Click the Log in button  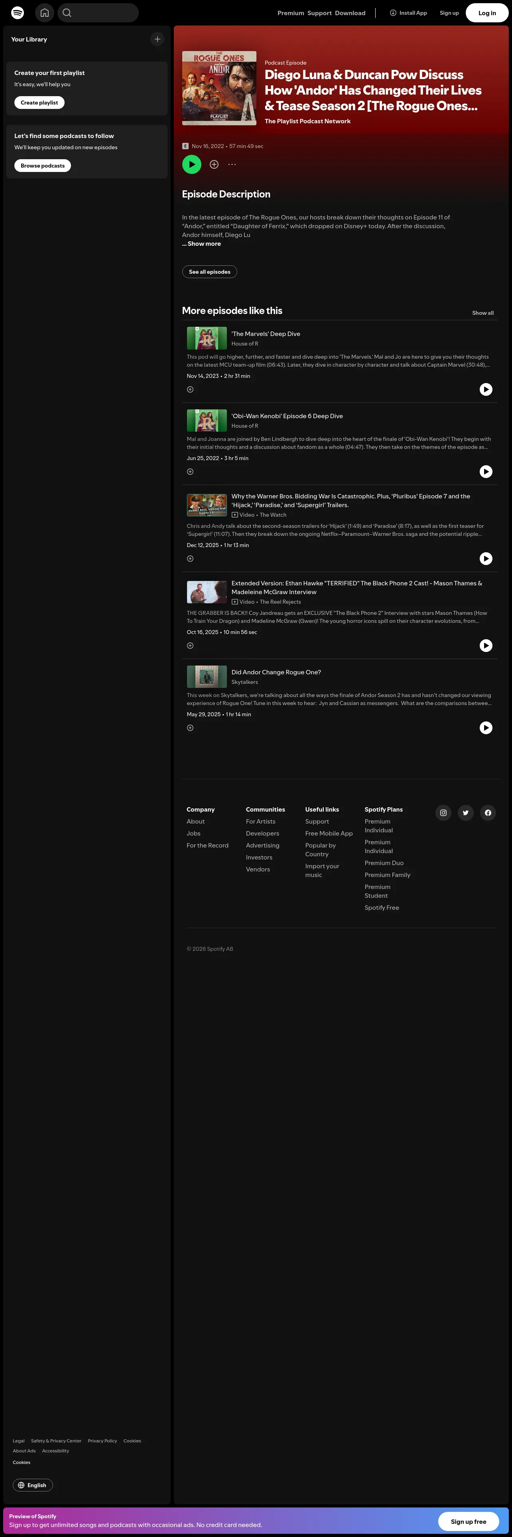(487, 12)
